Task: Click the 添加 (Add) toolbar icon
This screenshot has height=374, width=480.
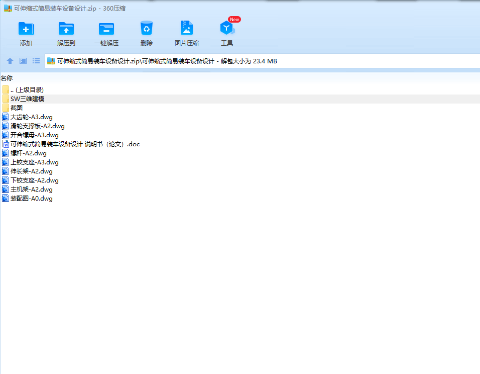Action: point(26,29)
